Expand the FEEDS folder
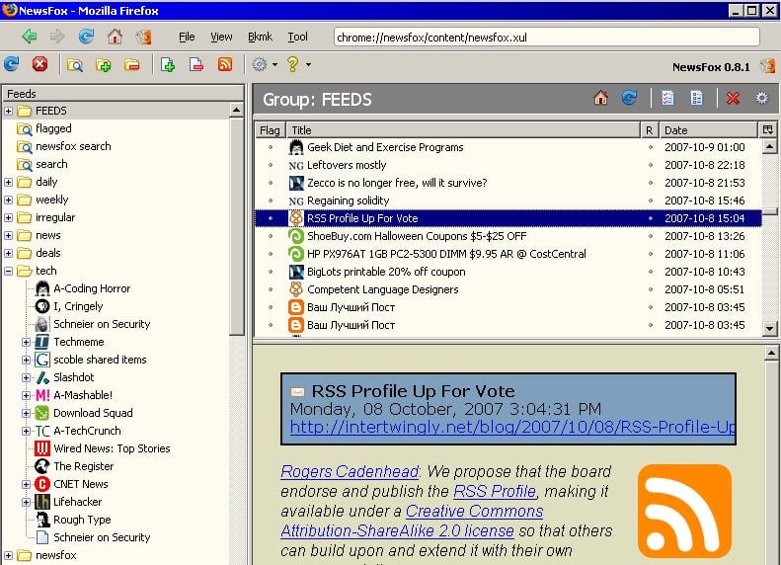 pos(8,111)
